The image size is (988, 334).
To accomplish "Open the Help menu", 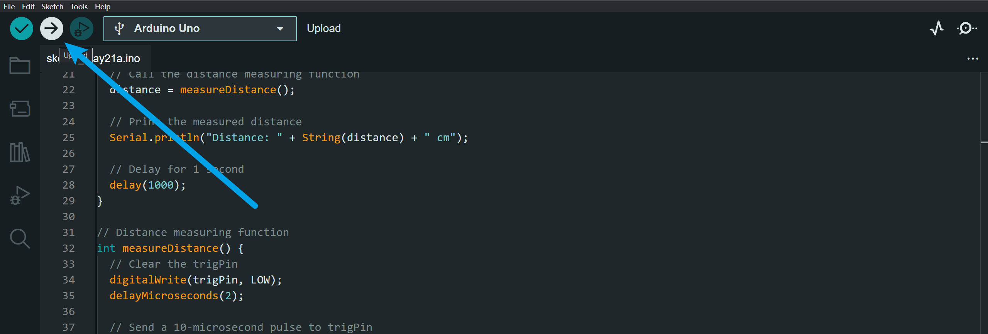I will click(x=103, y=7).
